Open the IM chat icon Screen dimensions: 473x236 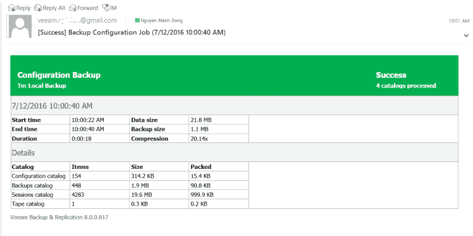pos(106,8)
